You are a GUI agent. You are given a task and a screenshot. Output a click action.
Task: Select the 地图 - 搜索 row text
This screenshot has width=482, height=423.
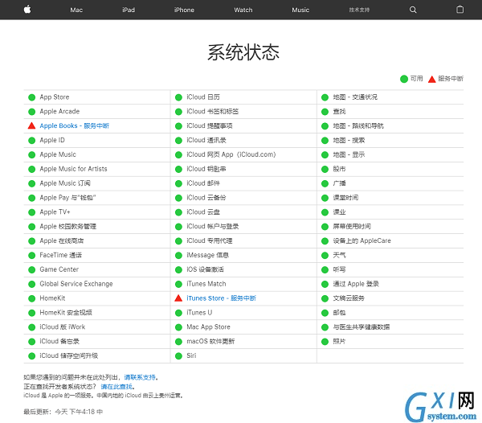pyautogui.click(x=349, y=140)
